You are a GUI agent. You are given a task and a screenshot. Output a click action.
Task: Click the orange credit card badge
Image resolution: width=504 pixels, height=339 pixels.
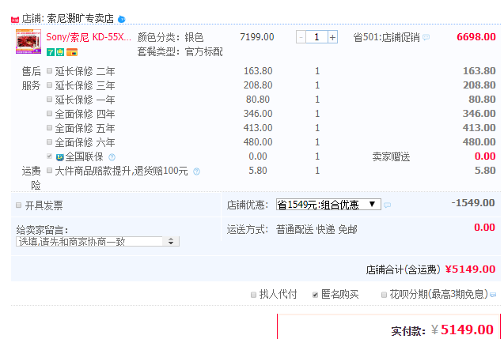72,52
